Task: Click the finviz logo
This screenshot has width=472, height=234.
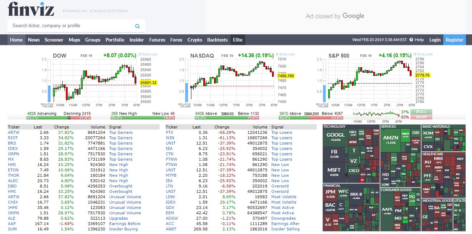Action: pos(31,9)
